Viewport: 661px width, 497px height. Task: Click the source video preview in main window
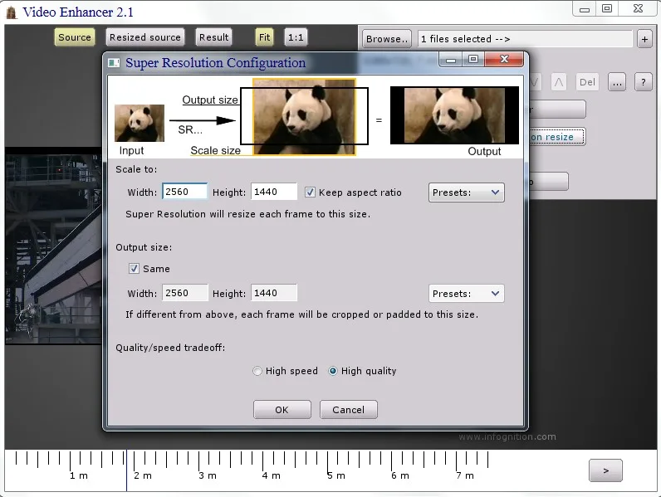(53, 246)
